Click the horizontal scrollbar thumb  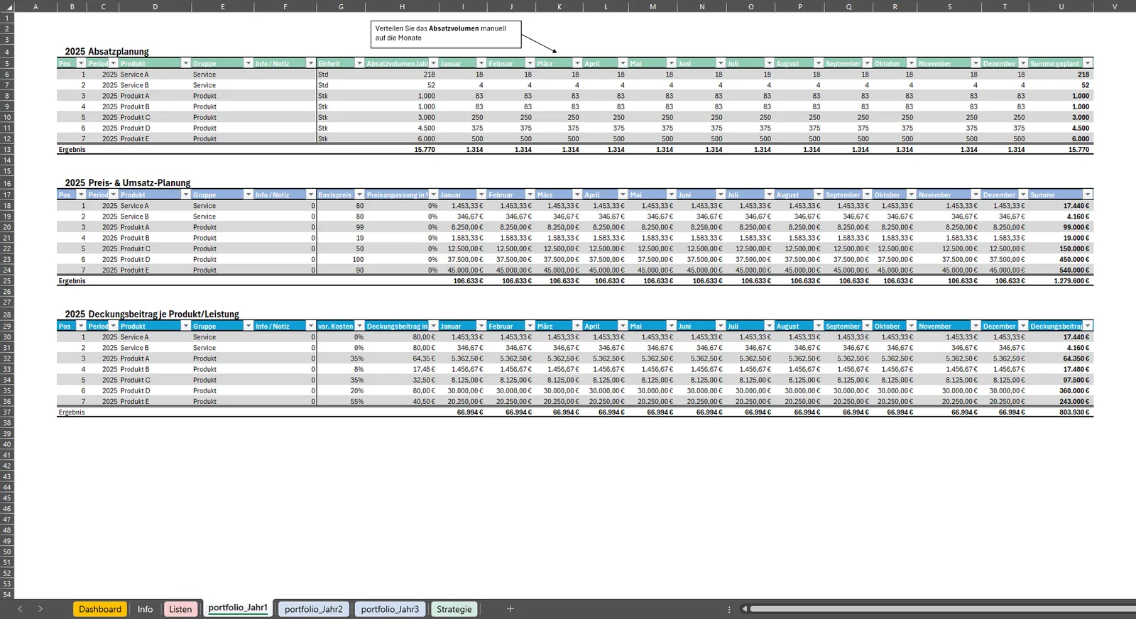[x=942, y=609]
